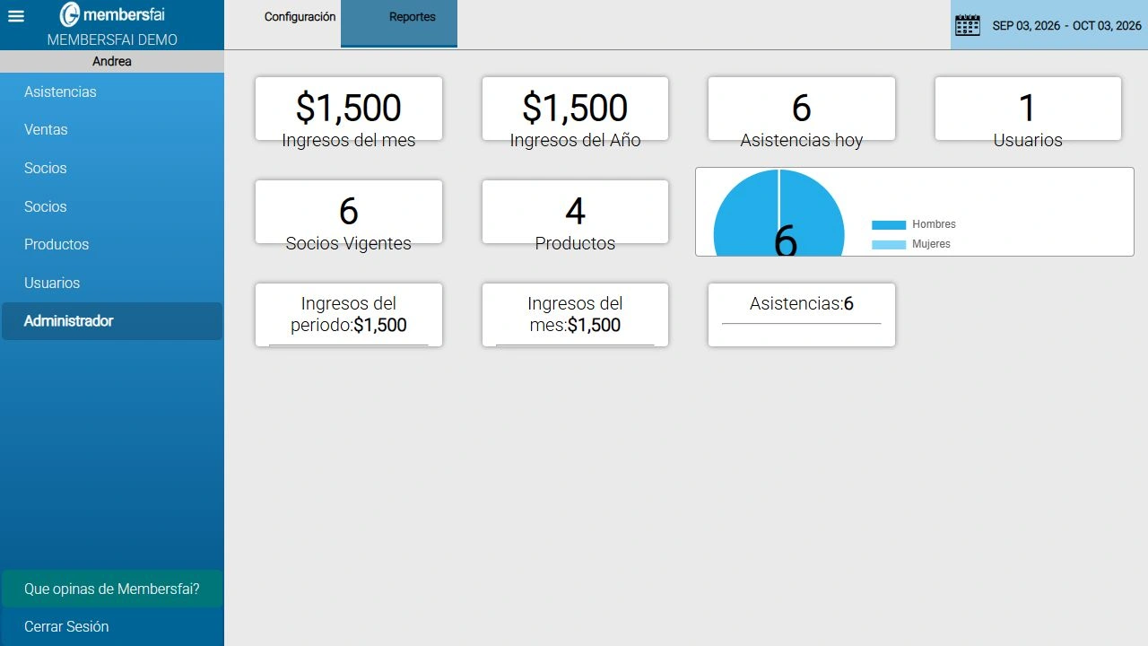Image resolution: width=1148 pixels, height=646 pixels.
Task: Switch to the Configuración tab
Action: (300, 17)
